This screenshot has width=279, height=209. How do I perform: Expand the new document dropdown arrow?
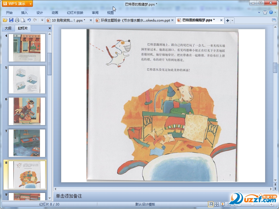(x=232, y=20)
